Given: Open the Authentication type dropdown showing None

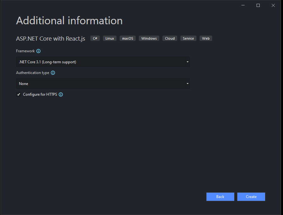Looking at the screenshot, I should tap(103, 84).
